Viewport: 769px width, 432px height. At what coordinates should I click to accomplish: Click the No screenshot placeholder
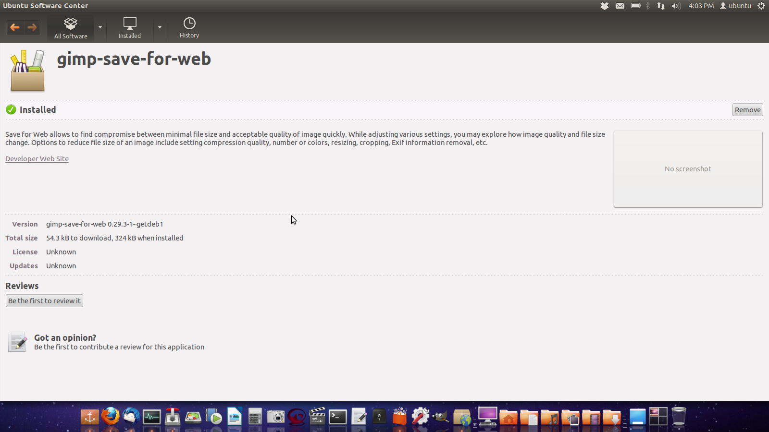(688, 169)
